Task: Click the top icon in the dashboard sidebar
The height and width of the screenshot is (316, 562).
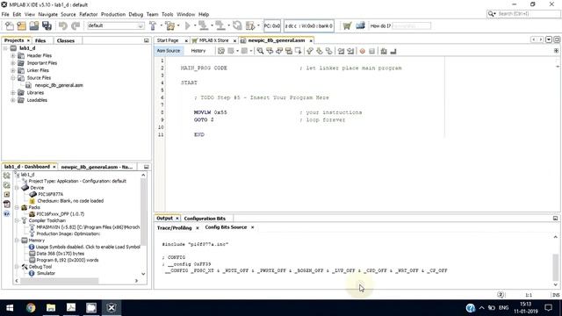Action: coord(6,176)
